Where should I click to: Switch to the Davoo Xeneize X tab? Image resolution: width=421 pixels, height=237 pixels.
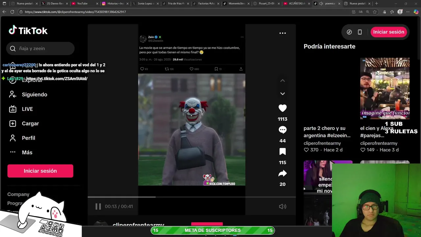click(x=55, y=4)
